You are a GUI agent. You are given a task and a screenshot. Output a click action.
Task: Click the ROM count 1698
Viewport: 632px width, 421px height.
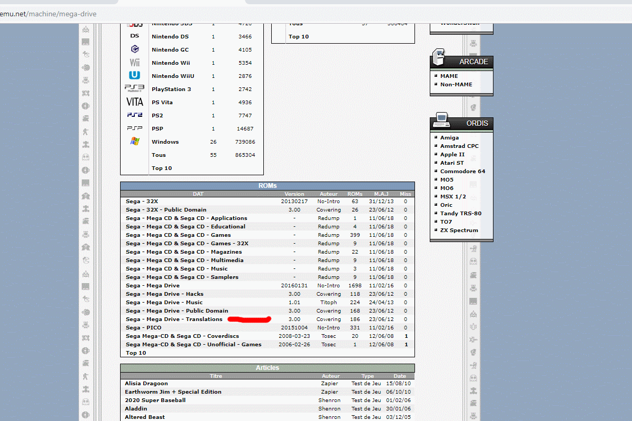pyautogui.click(x=355, y=285)
